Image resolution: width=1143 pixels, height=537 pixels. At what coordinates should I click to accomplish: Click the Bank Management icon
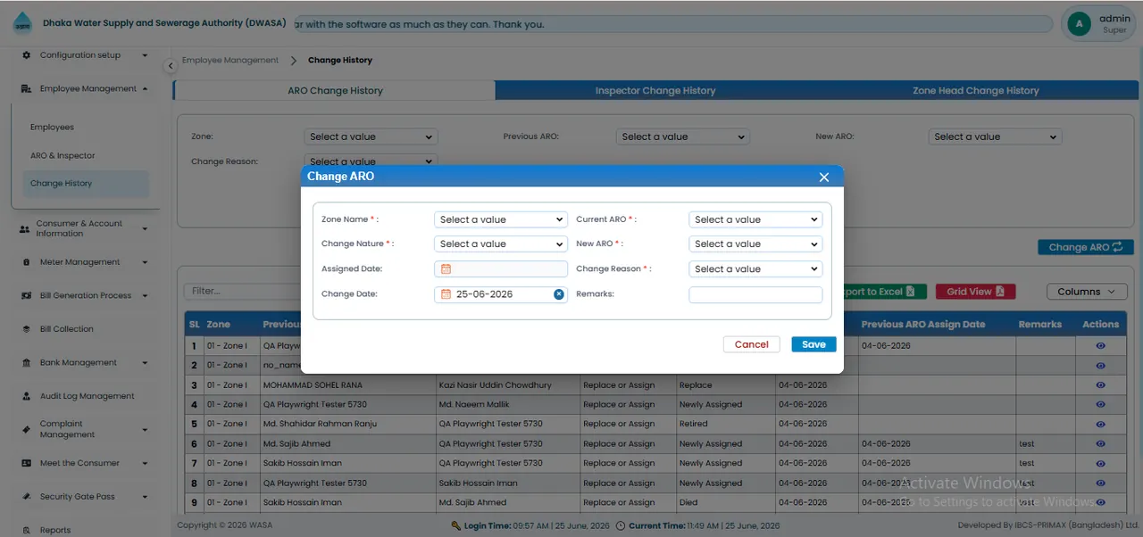[26, 363]
